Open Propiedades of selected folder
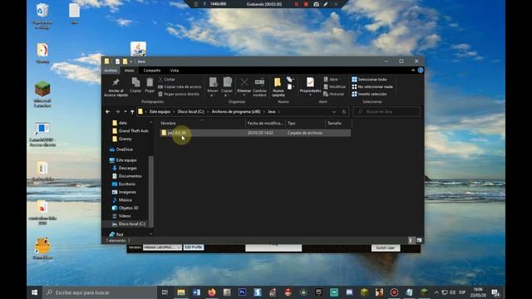The height and width of the screenshot is (299, 532). click(310, 86)
